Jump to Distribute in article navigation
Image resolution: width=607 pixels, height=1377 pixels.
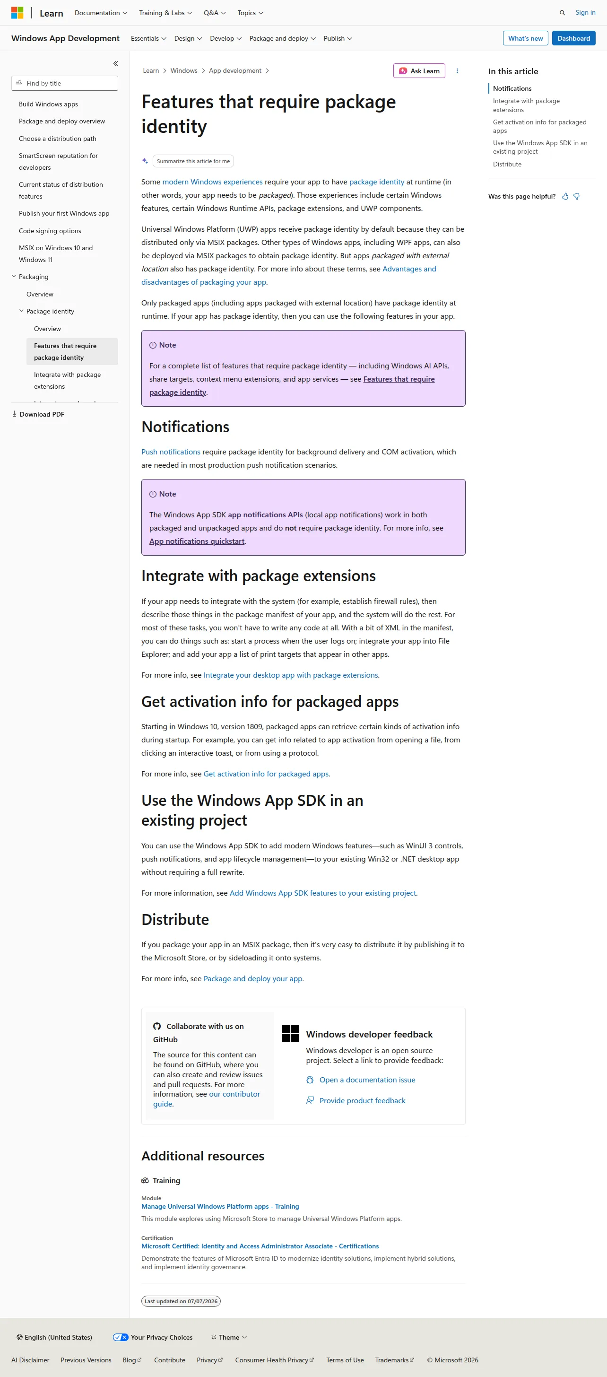[x=507, y=165]
